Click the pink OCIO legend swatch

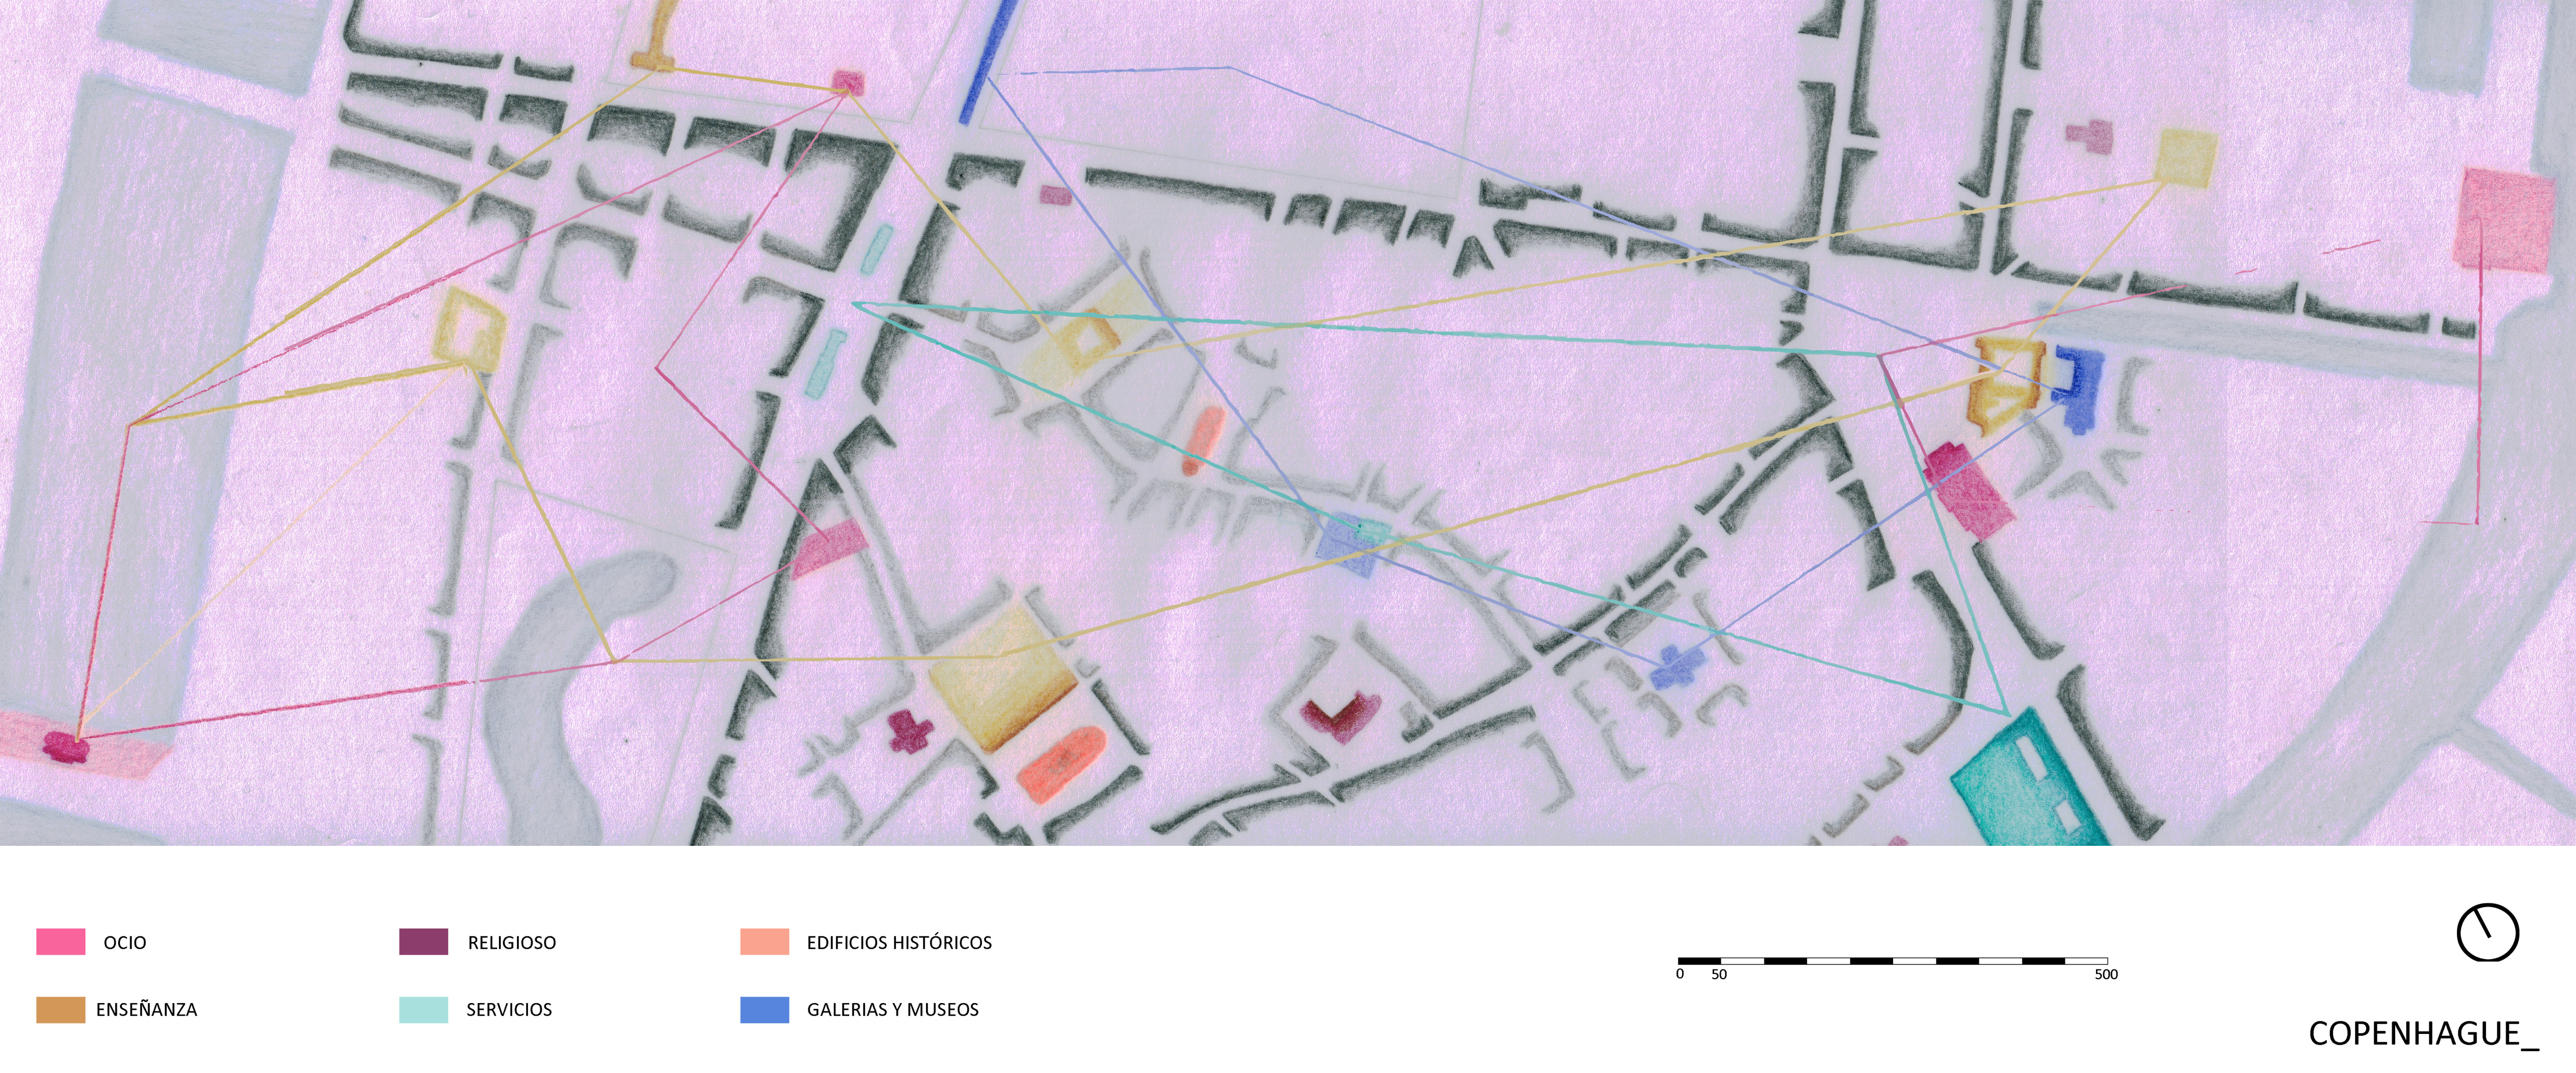(x=60, y=942)
